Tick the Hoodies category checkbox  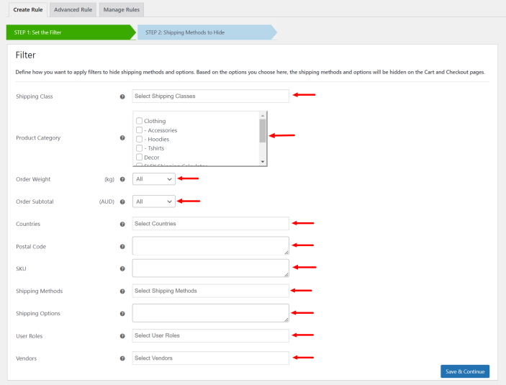(x=140, y=139)
